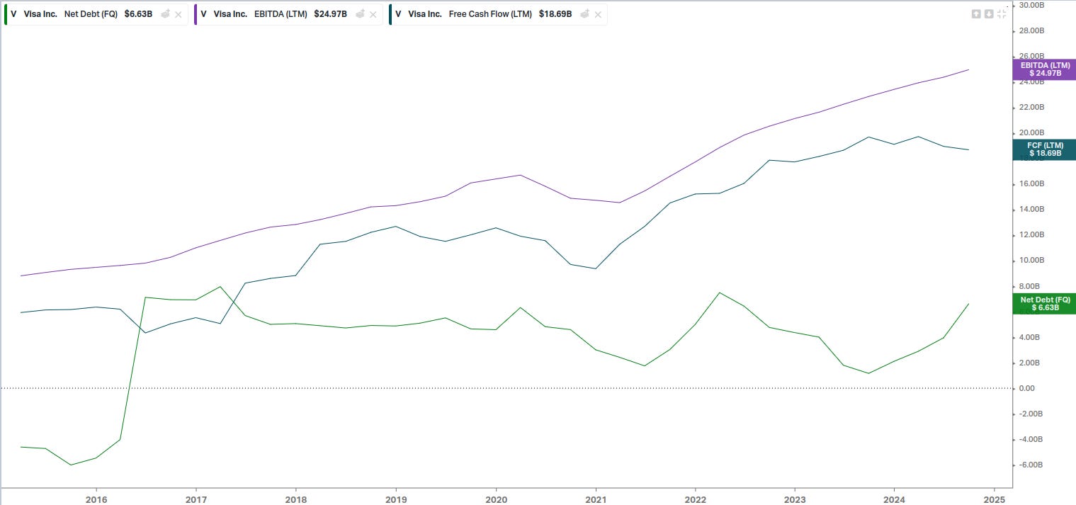Click the -6.00B label on the value axis
This screenshot has height=505, width=1076.
tap(1032, 465)
